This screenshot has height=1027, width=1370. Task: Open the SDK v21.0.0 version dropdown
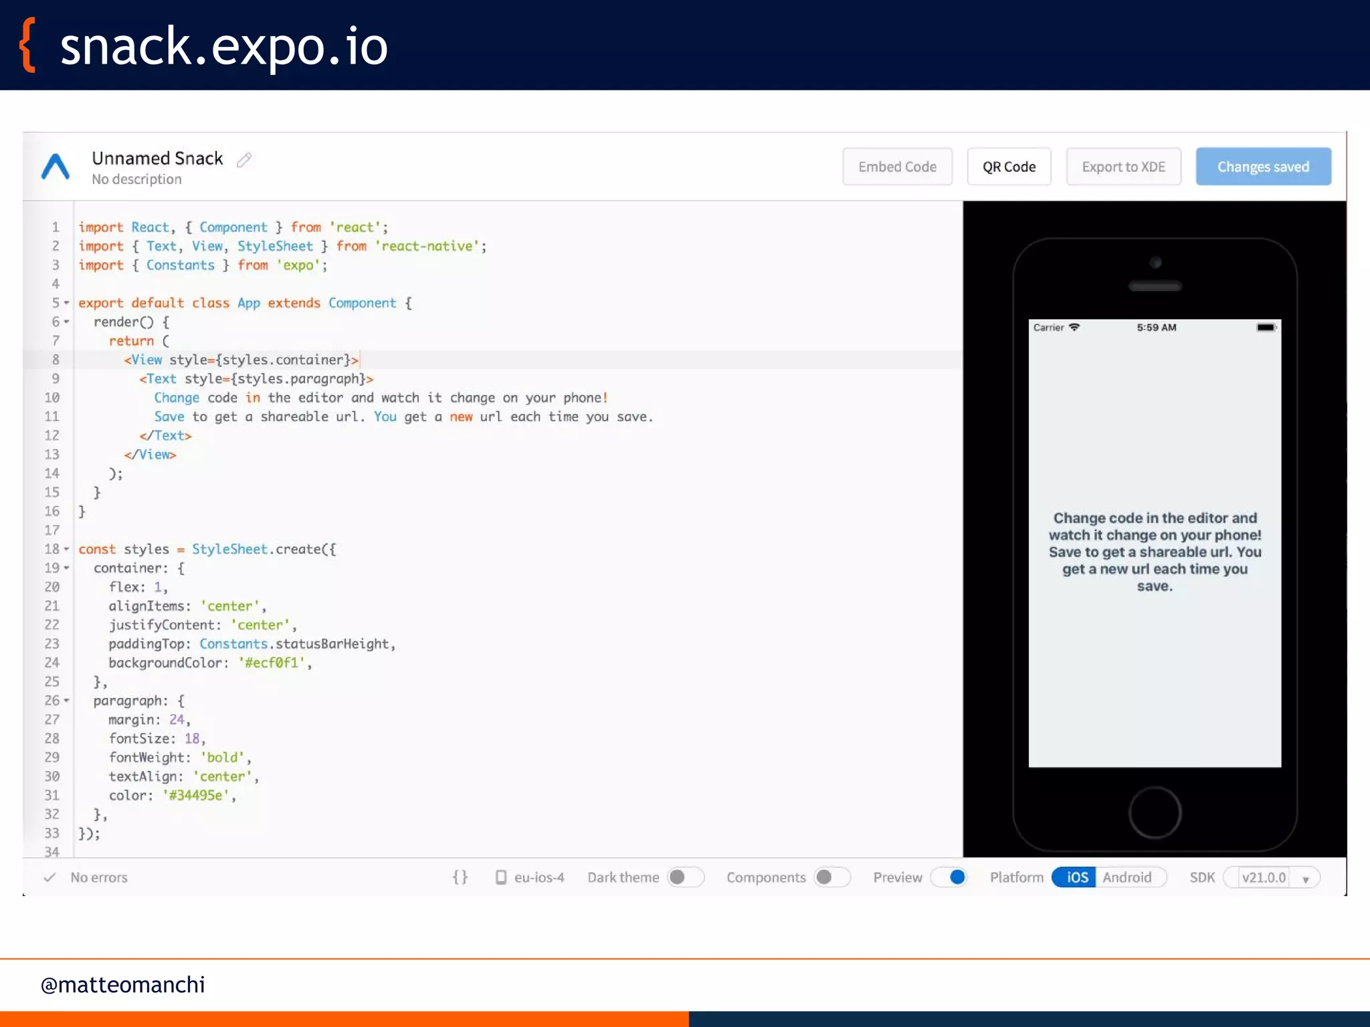tap(1272, 877)
